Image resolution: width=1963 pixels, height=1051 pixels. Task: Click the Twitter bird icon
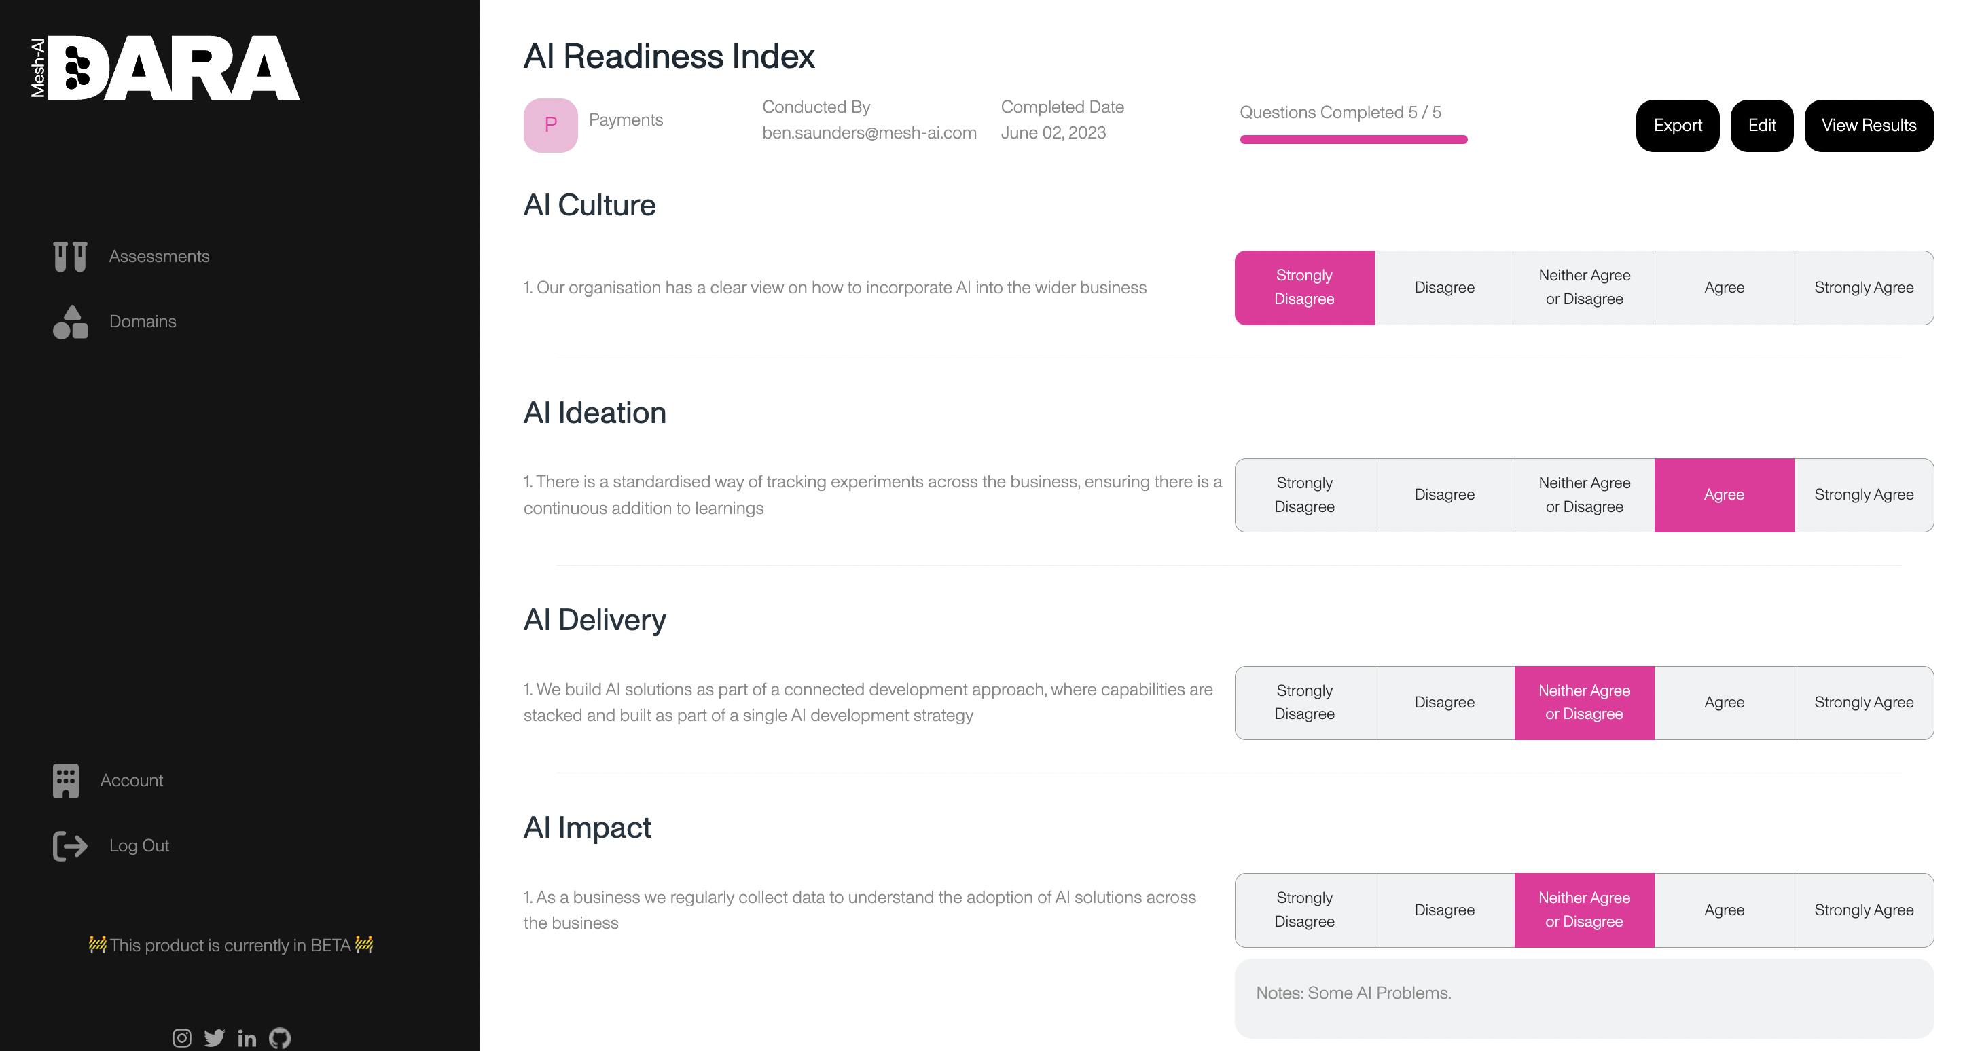coord(214,1037)
